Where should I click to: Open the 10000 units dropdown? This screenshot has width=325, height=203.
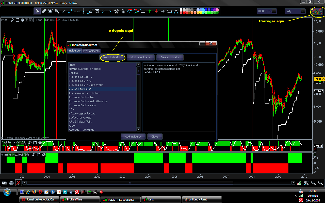tap(267, 11)
